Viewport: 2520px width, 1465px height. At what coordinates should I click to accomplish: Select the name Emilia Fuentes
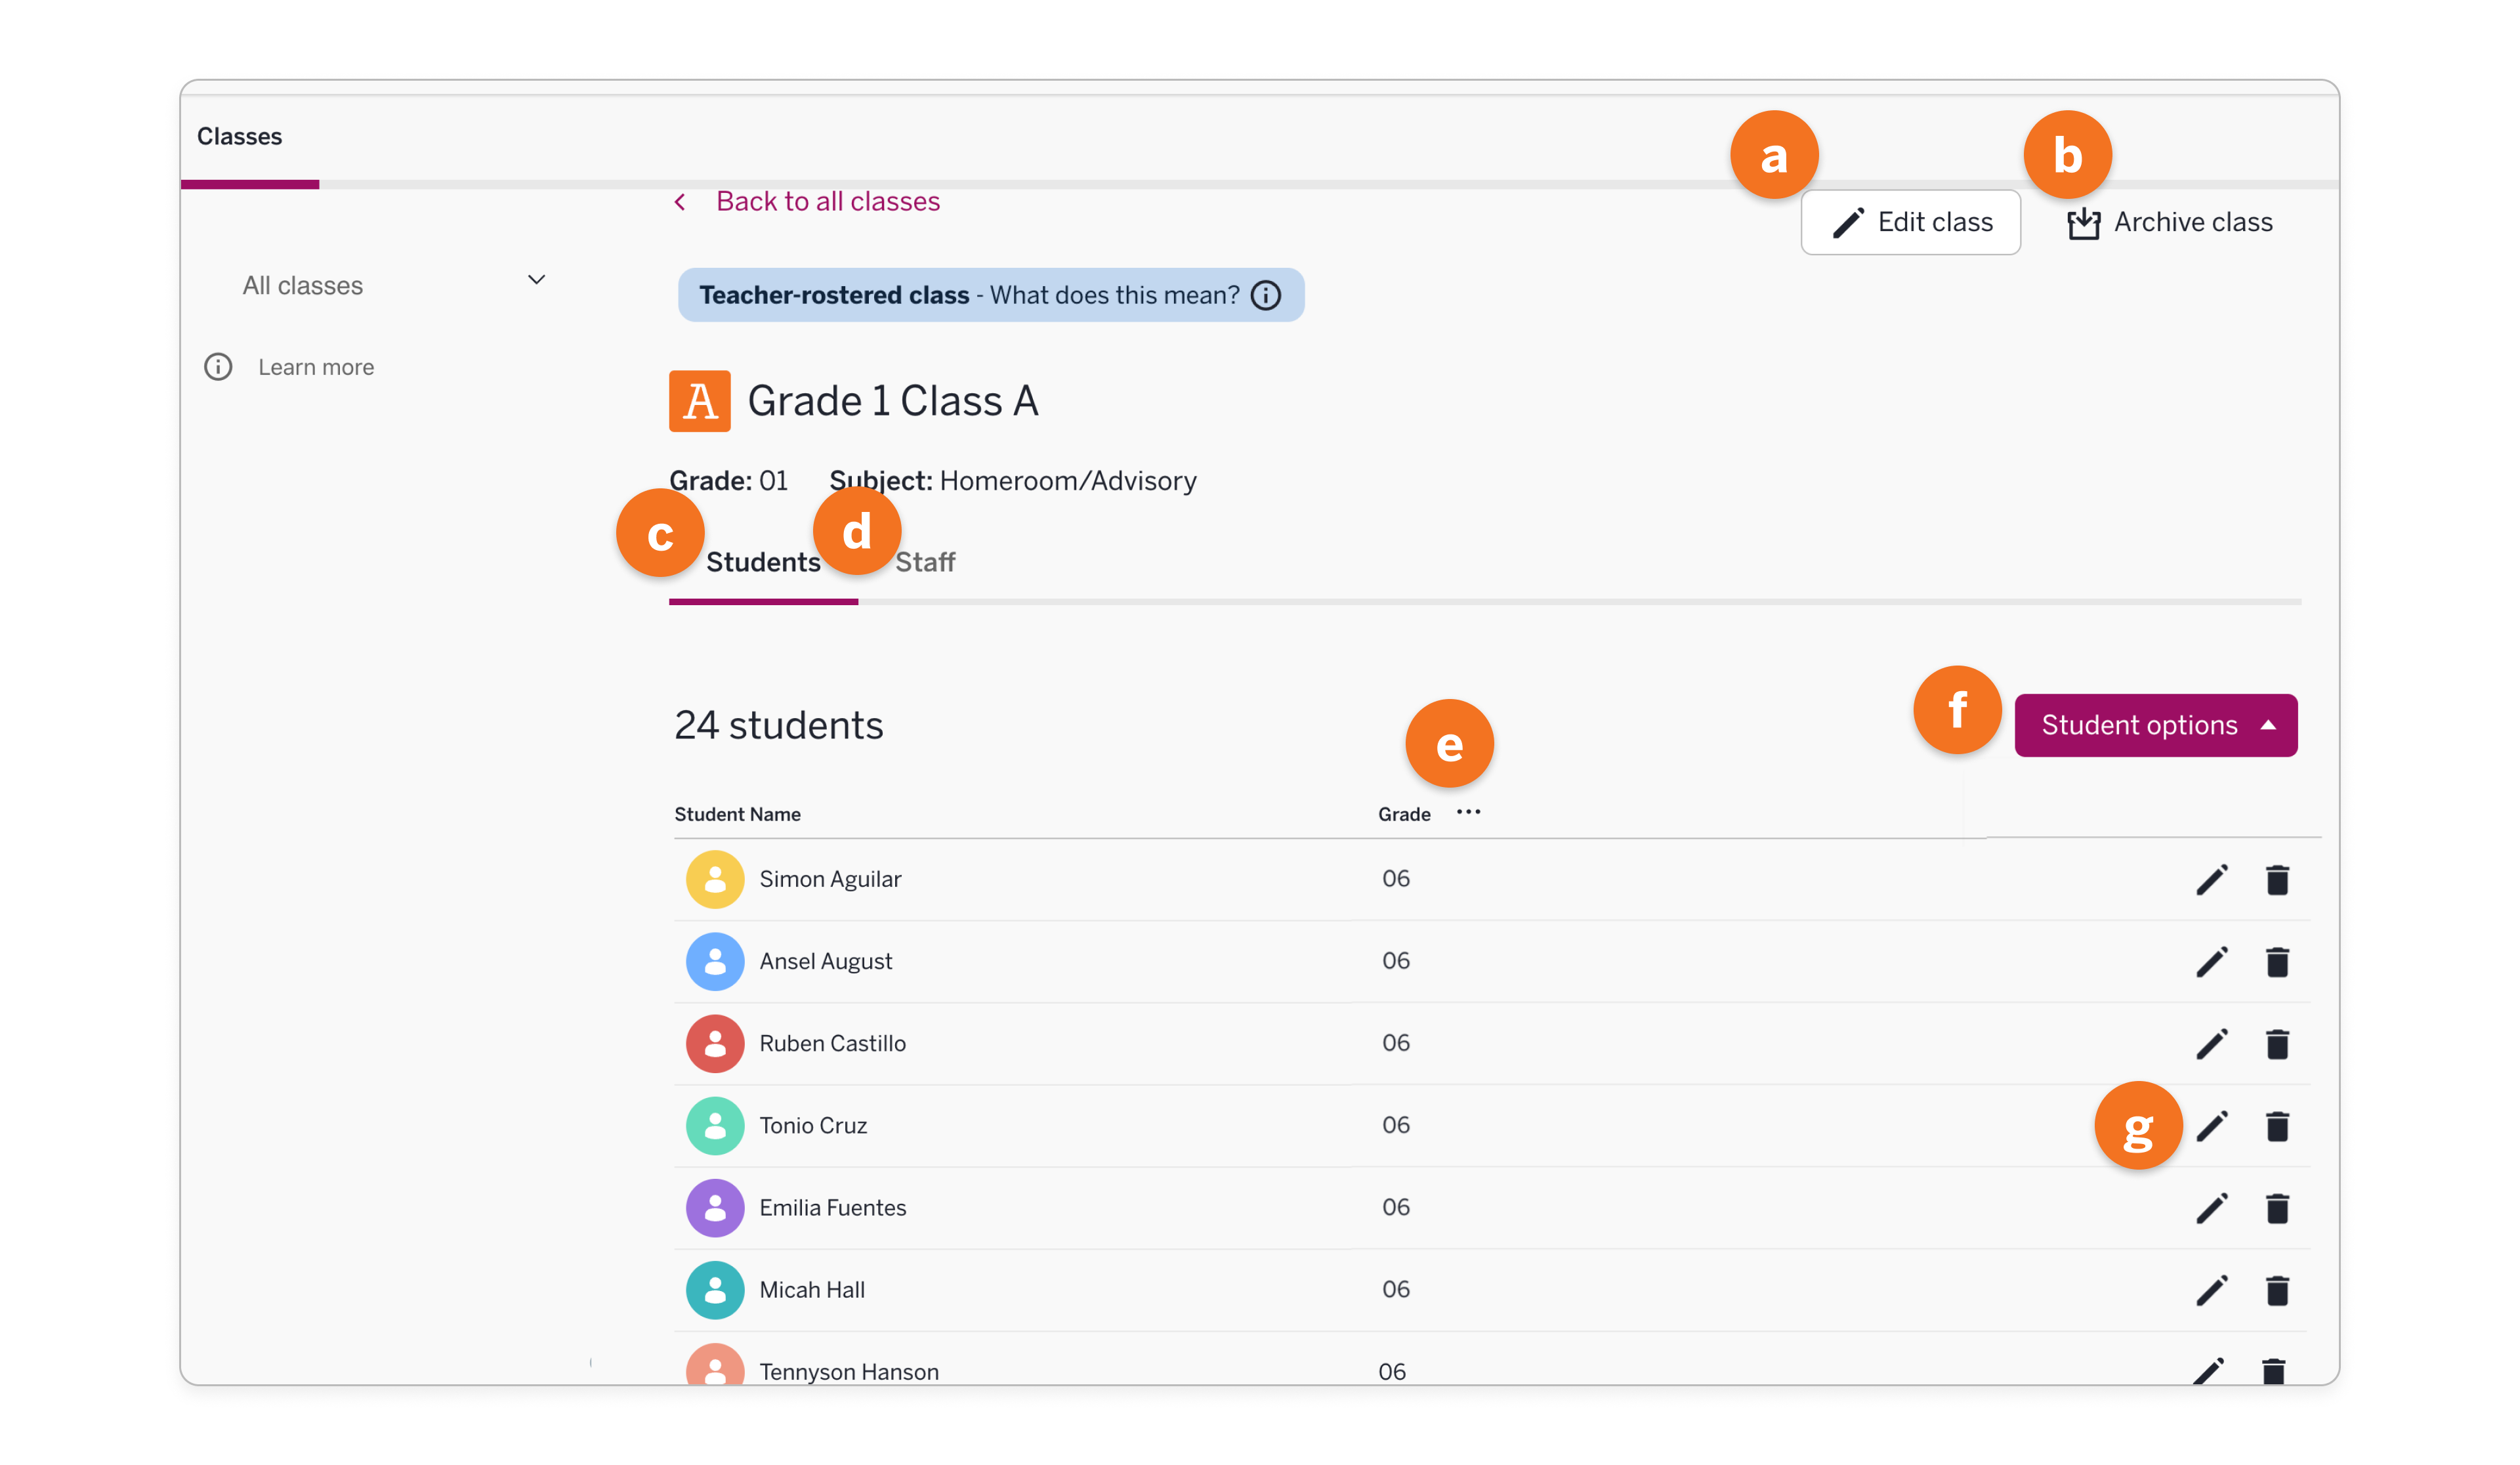(833, 1207)
